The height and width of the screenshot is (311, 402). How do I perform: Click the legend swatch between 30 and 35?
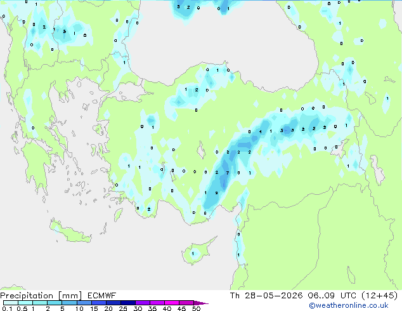[142, 303]
